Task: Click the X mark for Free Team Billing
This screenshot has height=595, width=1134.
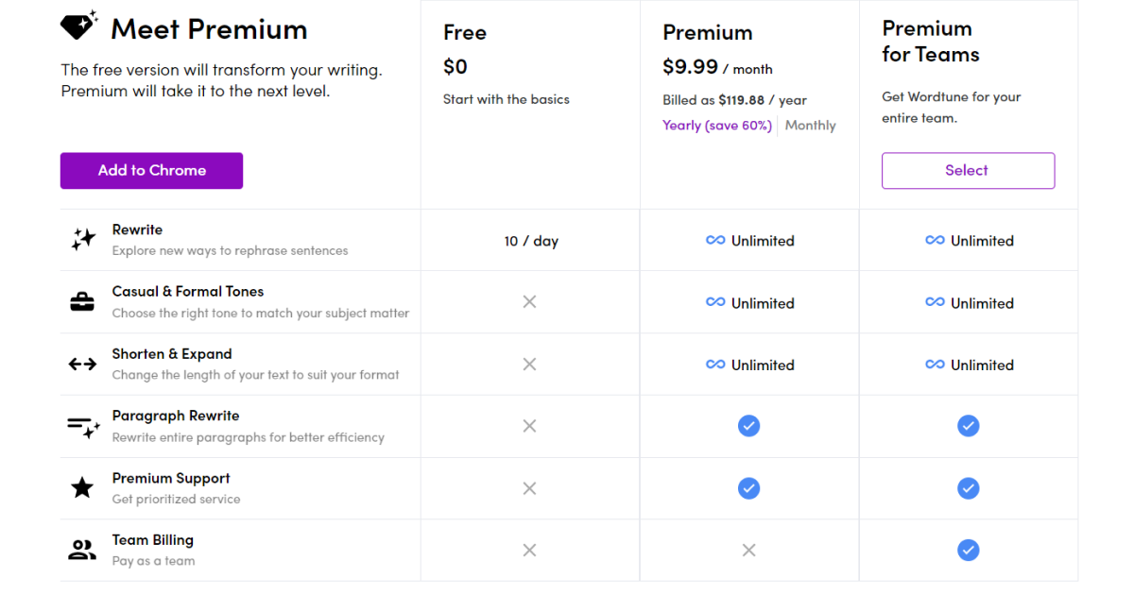Action: 529,550
